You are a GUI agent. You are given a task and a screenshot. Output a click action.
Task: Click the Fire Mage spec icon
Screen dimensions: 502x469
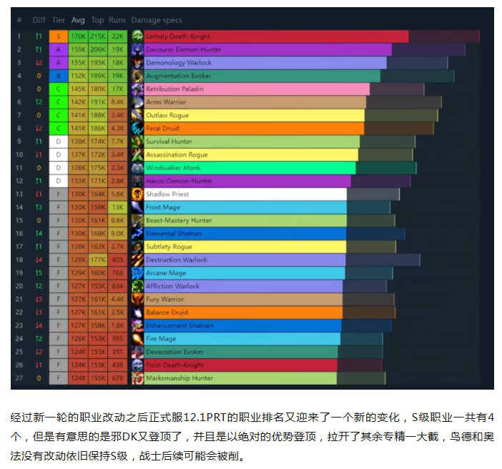(x=138, y=338)
